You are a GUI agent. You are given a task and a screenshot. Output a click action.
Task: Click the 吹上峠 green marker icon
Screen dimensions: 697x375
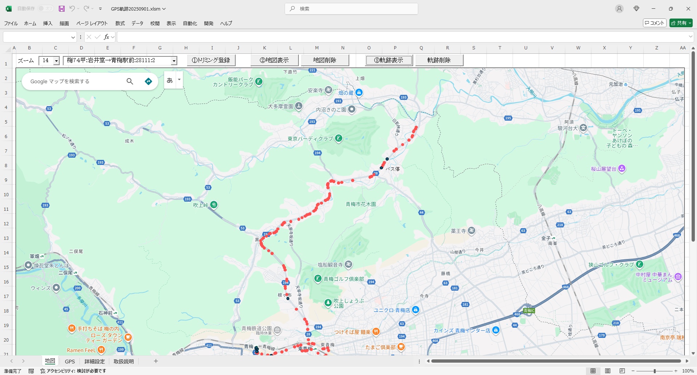pyautogui.click(x=214, y=205)
